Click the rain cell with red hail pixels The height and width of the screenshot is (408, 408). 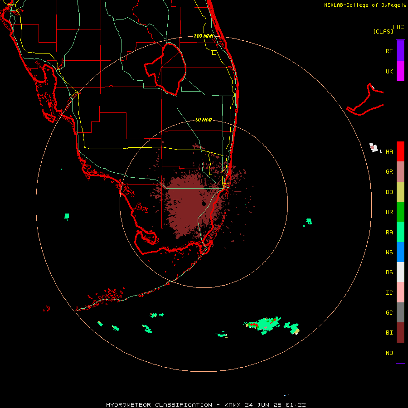263,325
